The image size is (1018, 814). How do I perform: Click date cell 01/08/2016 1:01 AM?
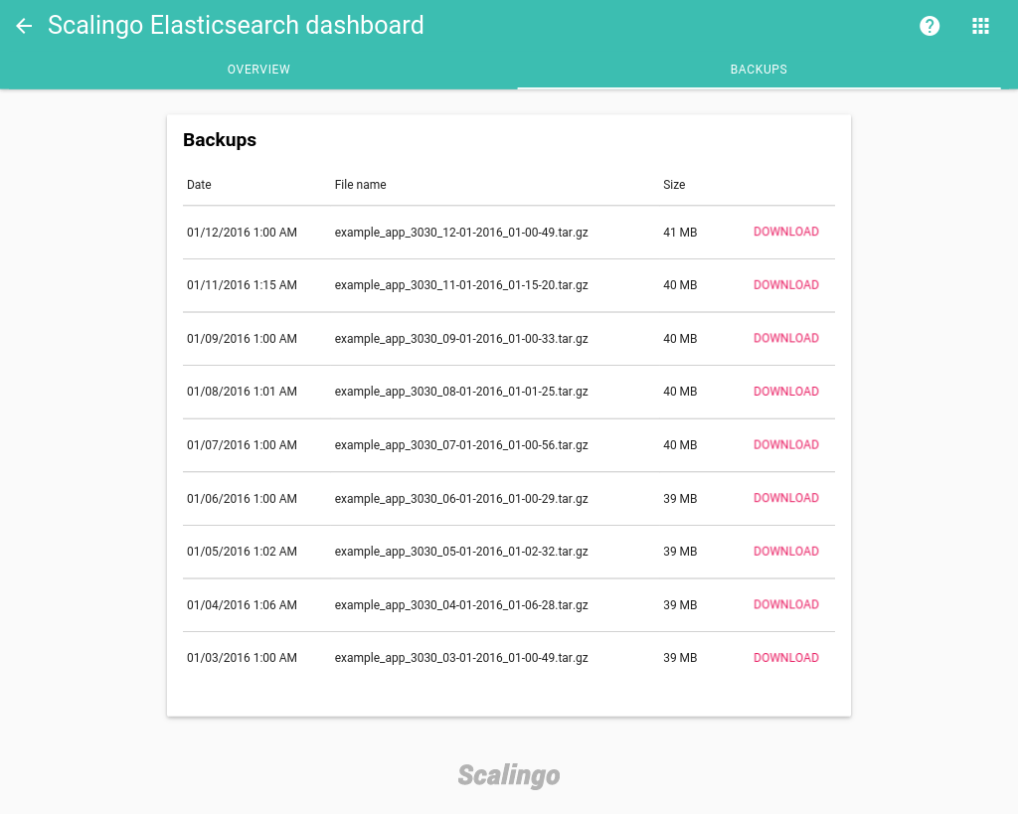[242, 392]
